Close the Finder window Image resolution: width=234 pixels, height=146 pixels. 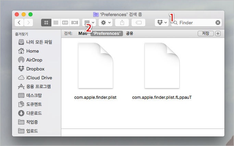(x=17, y=14)
